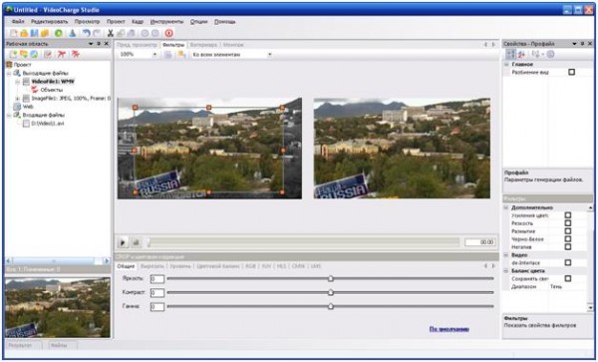Select 'VideoFile1: WMV' in project tree
598x362 pixels.
tap(53, 81)
